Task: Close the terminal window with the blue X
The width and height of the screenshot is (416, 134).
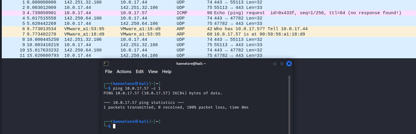Action: pos(289,64)
